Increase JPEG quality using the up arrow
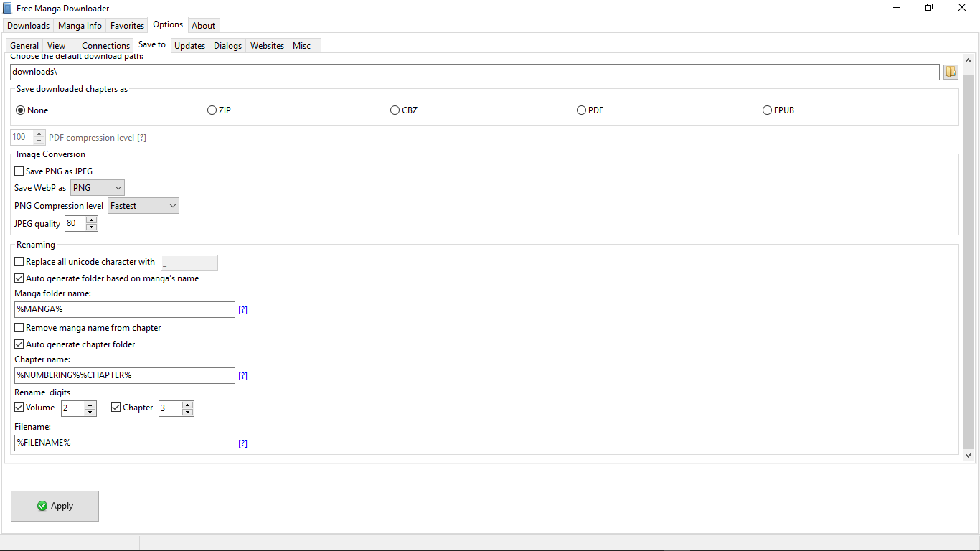This screenshot has width=980, height=551. (93, 220)
